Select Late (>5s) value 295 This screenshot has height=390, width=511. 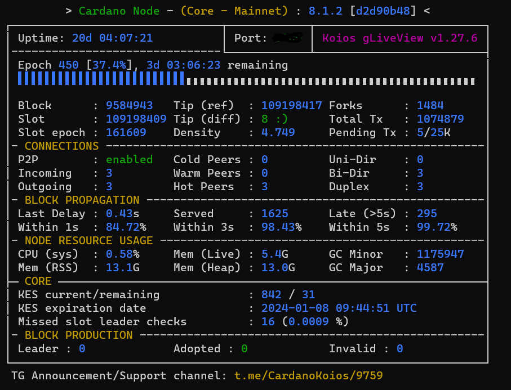(427, 213)
